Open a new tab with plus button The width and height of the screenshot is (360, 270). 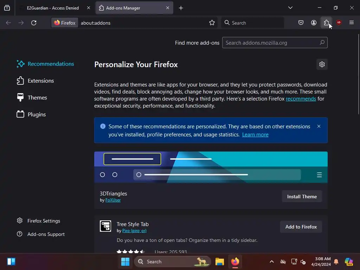tap(181, 8)
